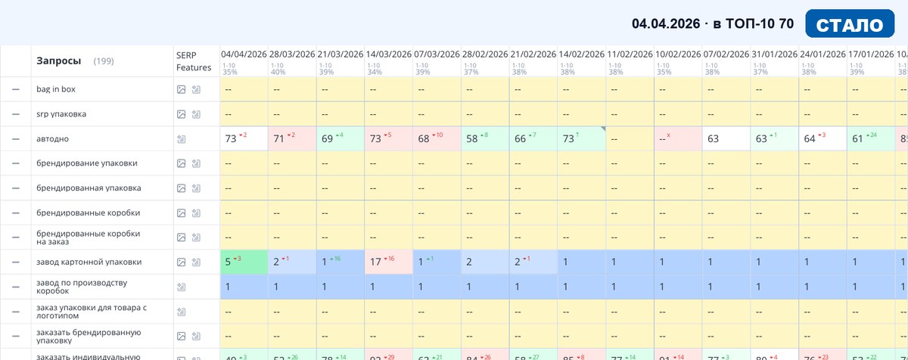Click the СТАЛО button
Viewport: 908px width, 360px height.
point(850,23)
